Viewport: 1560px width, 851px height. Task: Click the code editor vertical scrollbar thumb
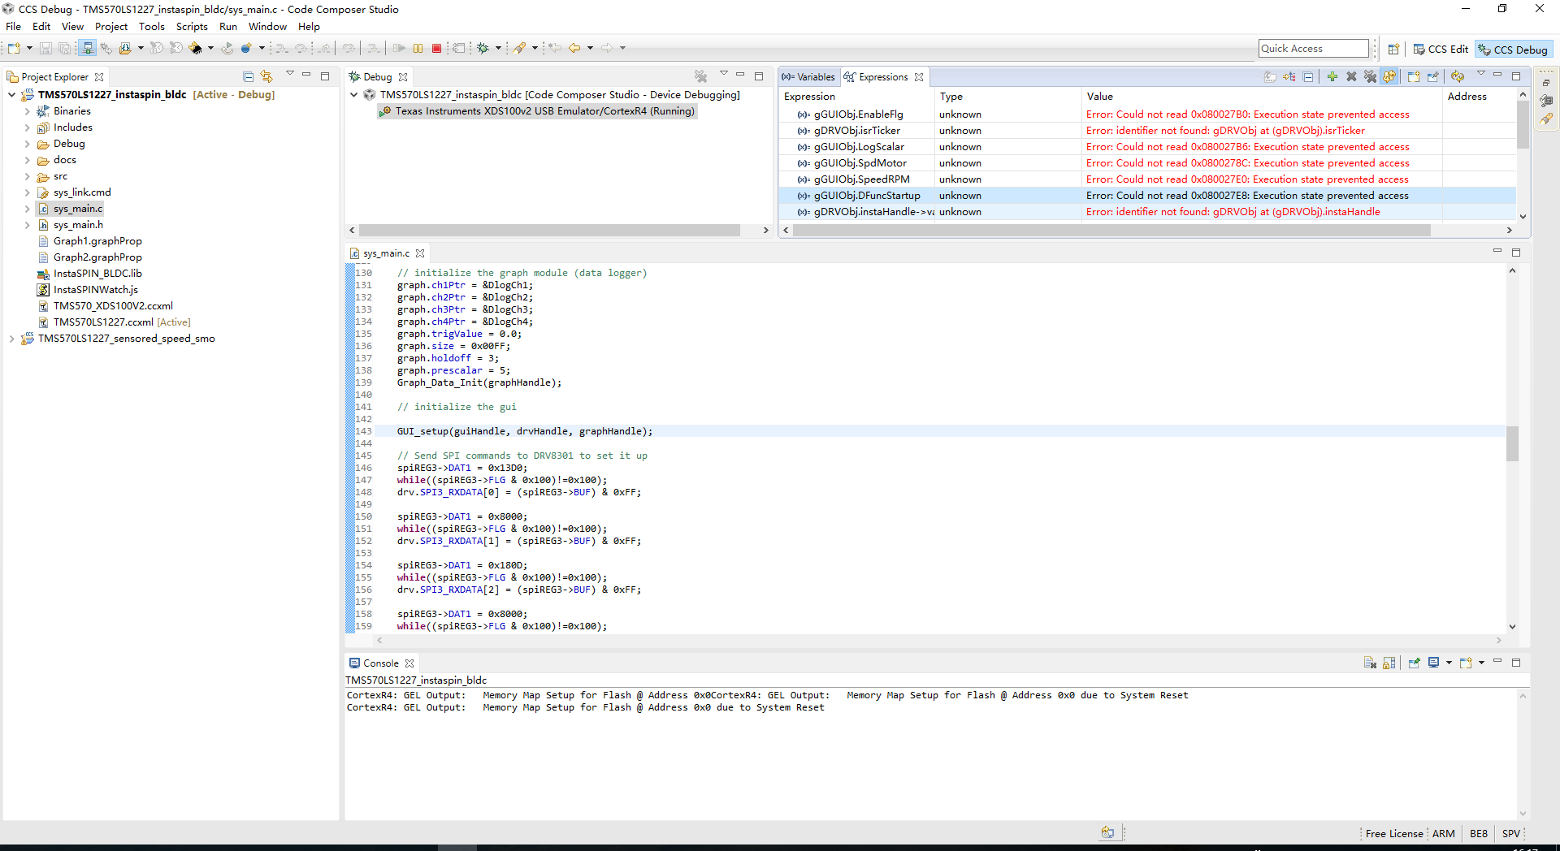pos(1512,443)
